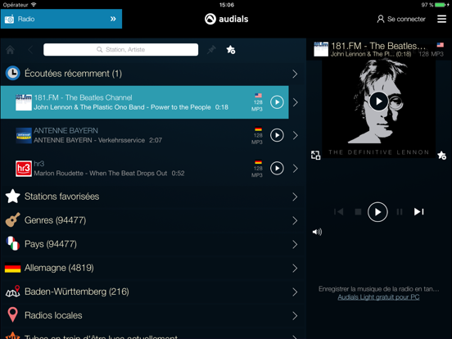Click the flags icon for Pays

[x=12, y=243]
